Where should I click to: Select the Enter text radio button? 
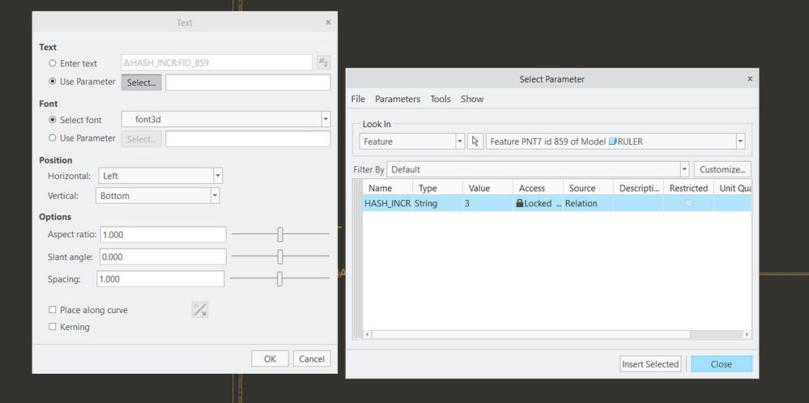[x=53, y=63]
